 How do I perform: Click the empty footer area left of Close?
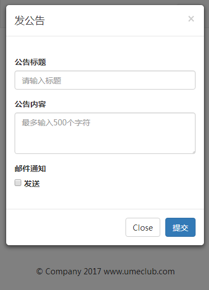(x=66, y=227)
